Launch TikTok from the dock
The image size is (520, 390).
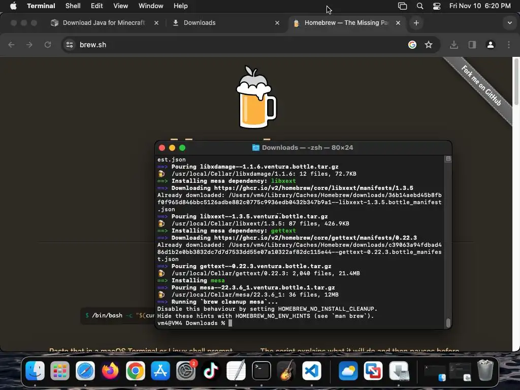click(x=211, y=370)
